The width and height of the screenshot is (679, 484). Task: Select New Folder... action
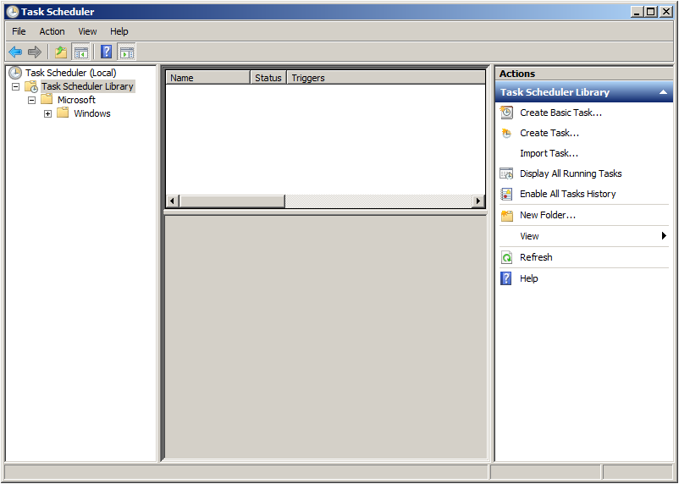pos(548,215)
